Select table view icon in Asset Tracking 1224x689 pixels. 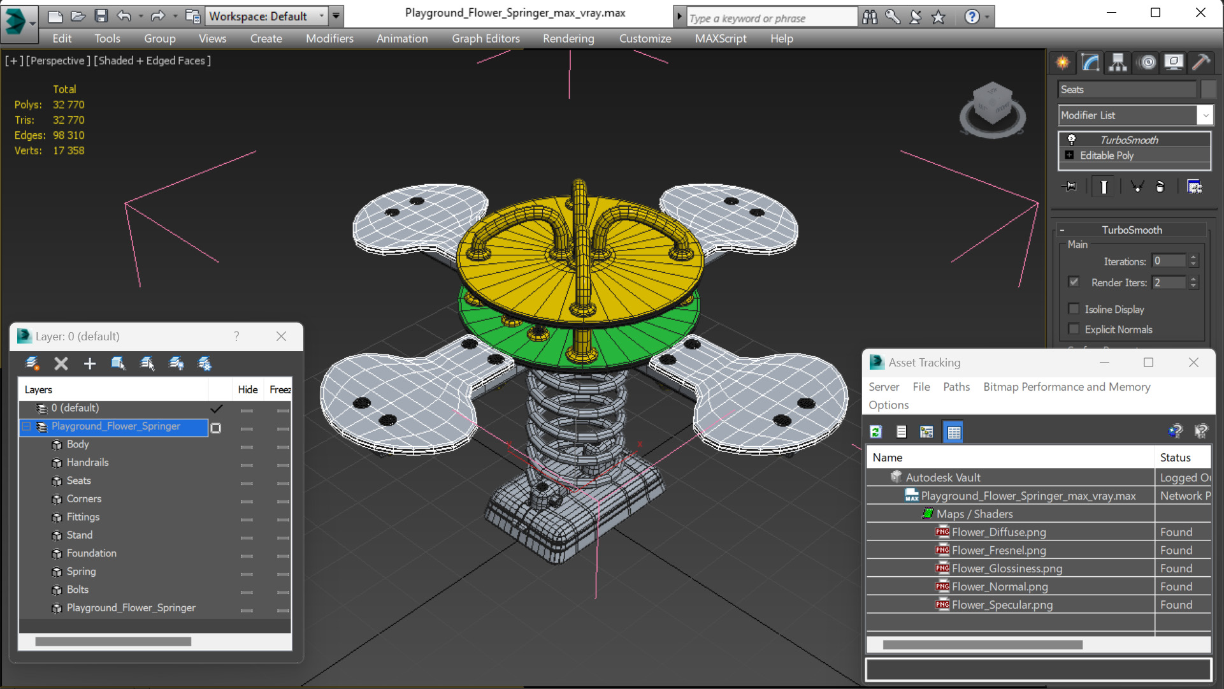(953, 432)
